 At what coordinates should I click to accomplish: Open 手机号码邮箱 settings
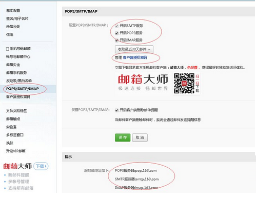tap(20, 49)
